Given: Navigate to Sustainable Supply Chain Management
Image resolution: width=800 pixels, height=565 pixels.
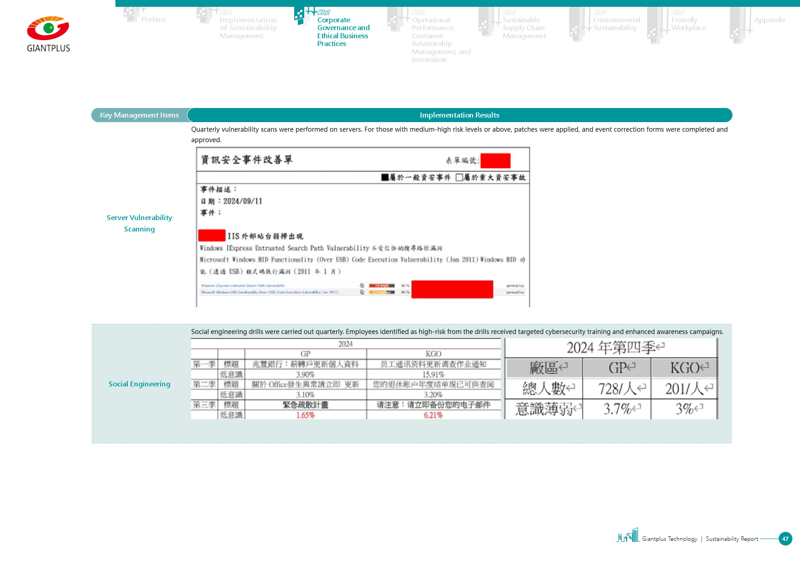Looking at the screenshot, I should coord(524,28).
